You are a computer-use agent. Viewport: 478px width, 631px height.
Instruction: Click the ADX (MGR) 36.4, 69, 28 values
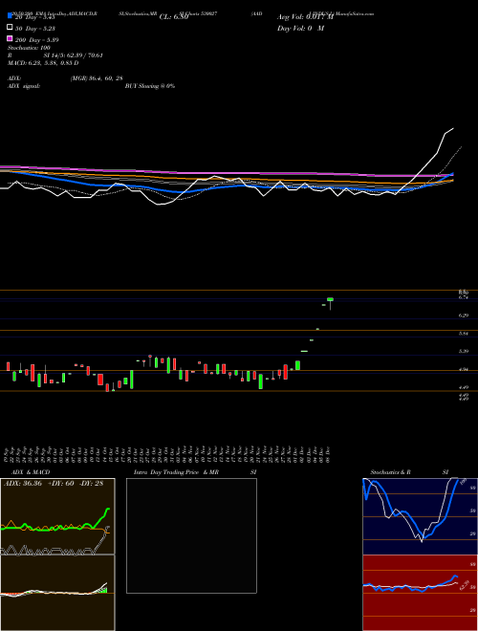click(x=97, y=78)
